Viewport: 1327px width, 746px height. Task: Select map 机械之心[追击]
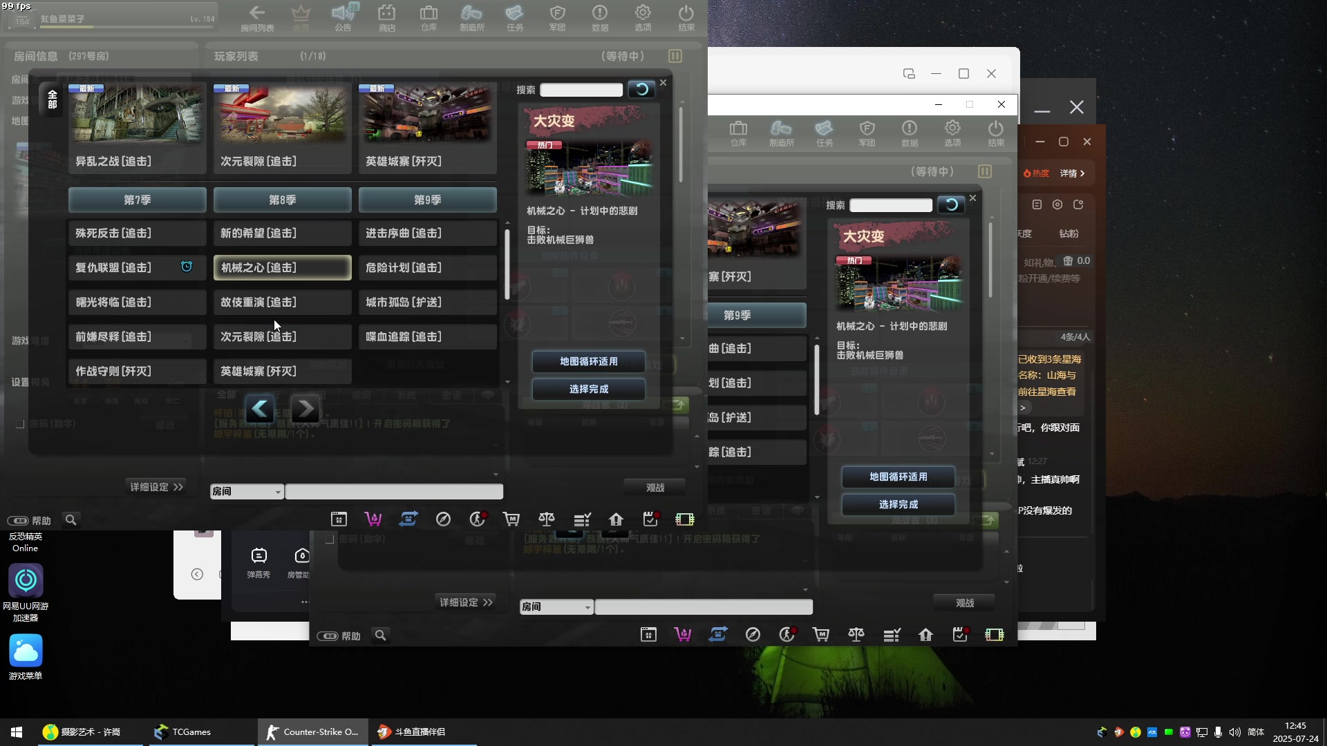(282, 267)
